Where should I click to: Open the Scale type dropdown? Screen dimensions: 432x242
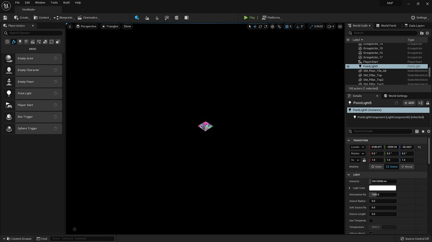tap(355, 160)
